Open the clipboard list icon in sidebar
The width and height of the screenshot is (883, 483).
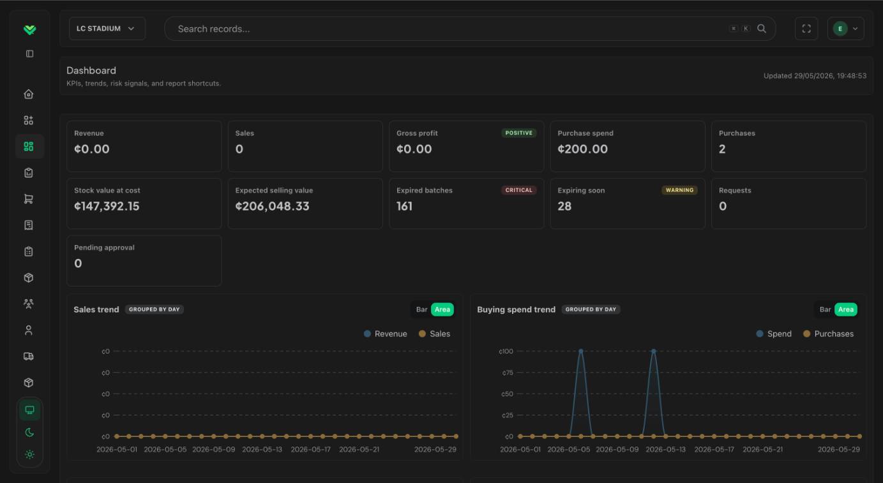29,251
